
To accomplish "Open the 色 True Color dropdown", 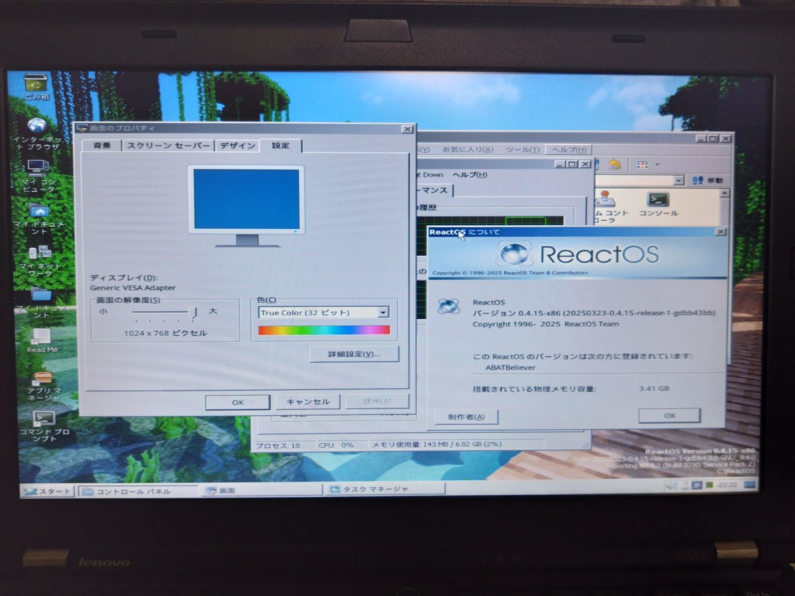I will [x=324, y=313].
